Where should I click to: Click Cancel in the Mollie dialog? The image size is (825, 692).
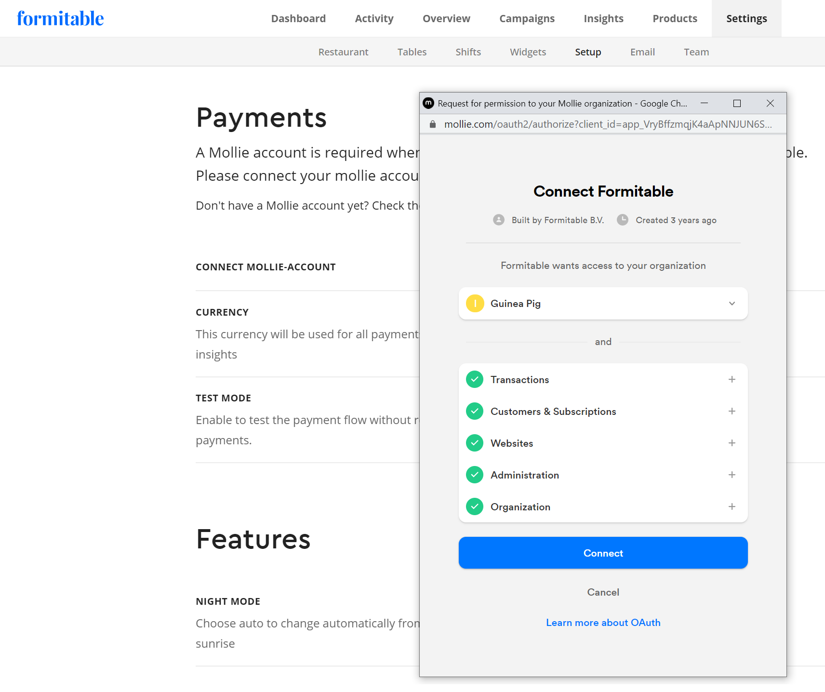[603, 592]
